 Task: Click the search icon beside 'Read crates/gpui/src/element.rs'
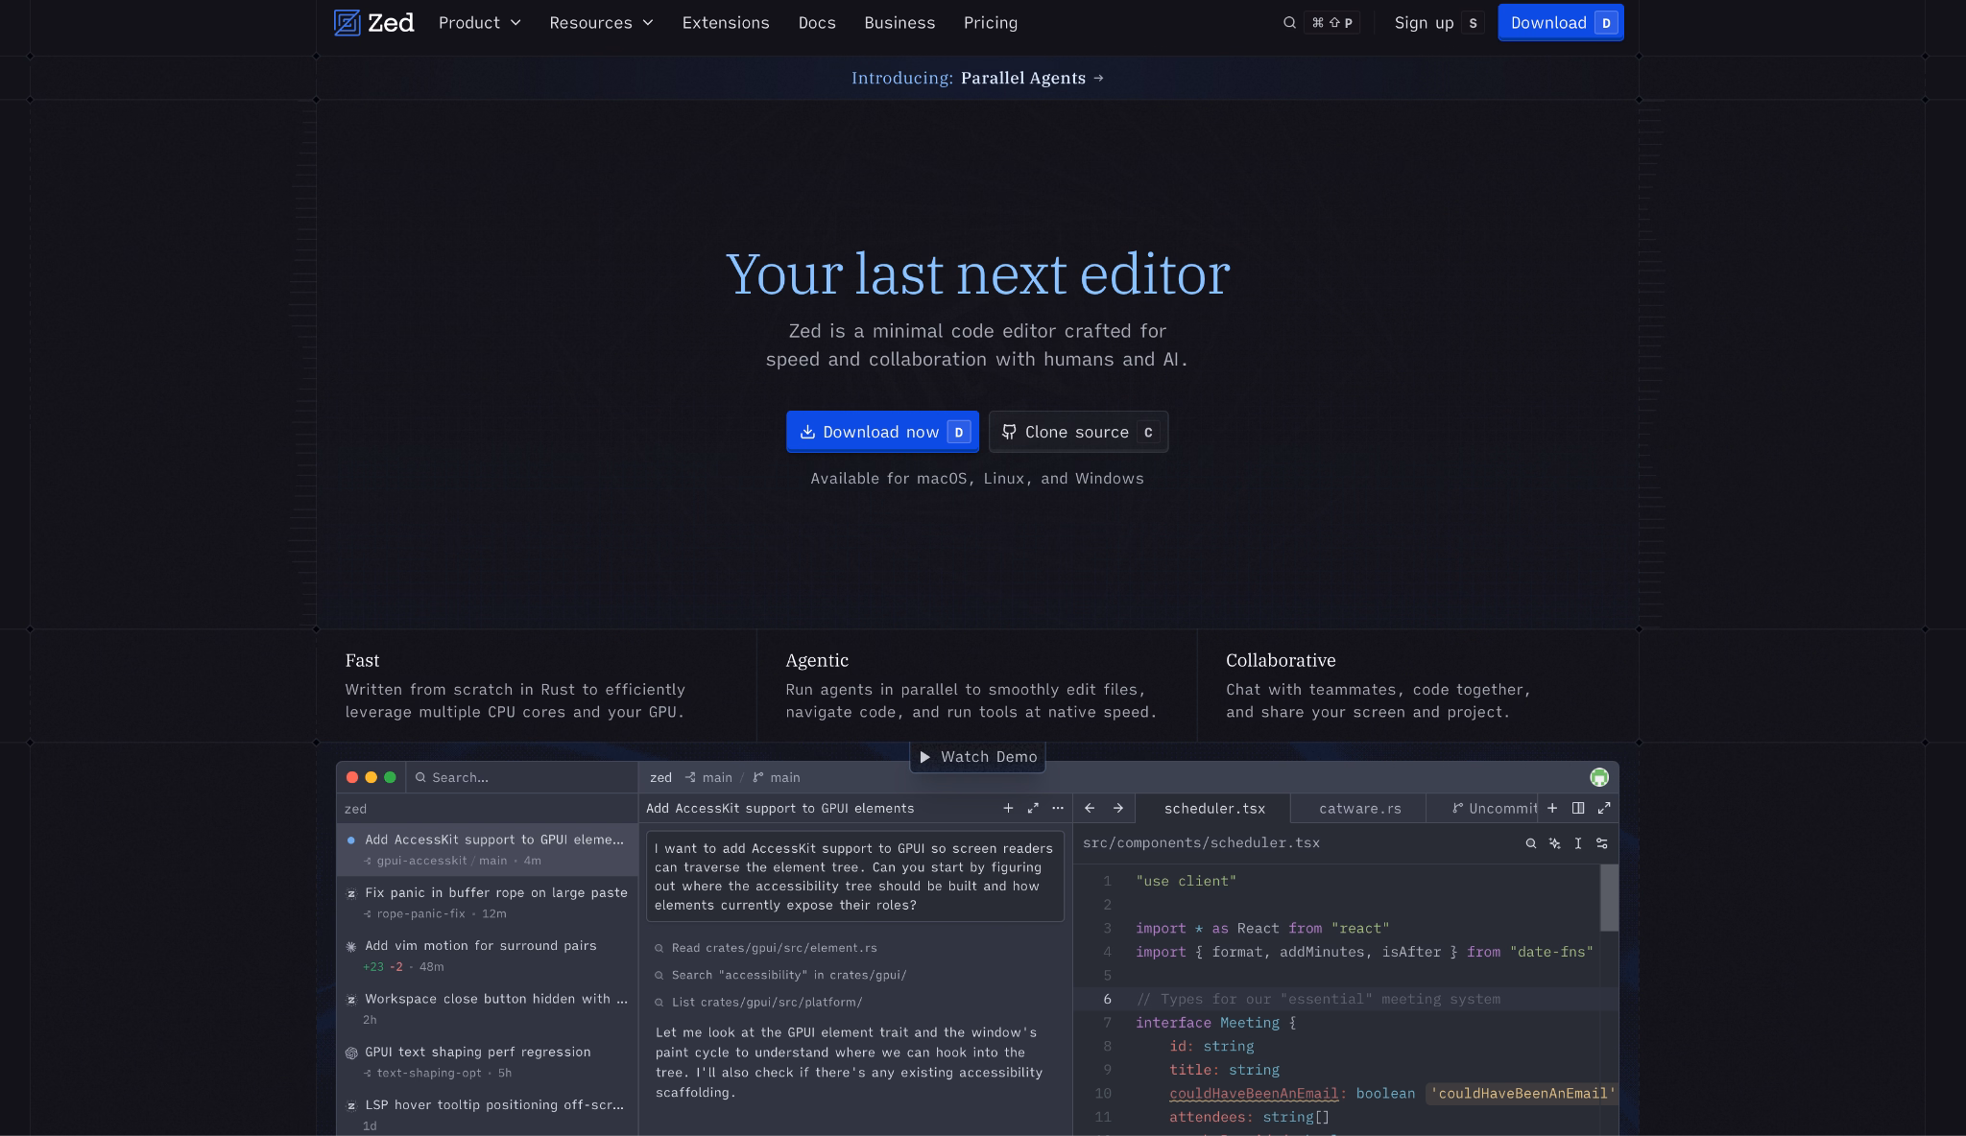[x=659, y=948]
